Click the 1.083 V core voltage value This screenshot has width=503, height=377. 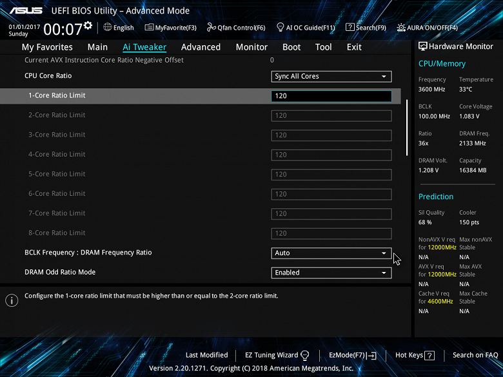pyautogui.click(x=469, y=117)
